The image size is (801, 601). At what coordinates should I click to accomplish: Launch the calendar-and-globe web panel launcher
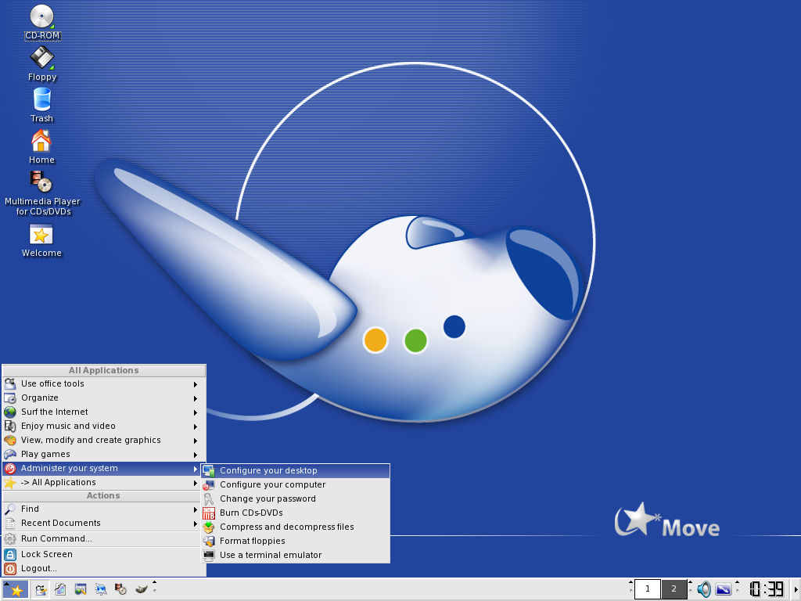point(81,590)
